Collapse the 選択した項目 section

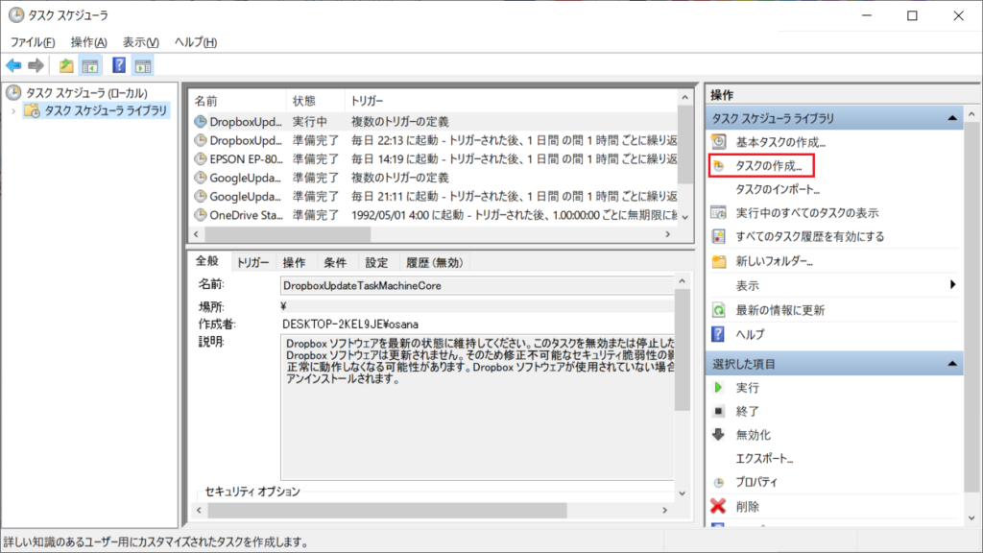[952, 364]
